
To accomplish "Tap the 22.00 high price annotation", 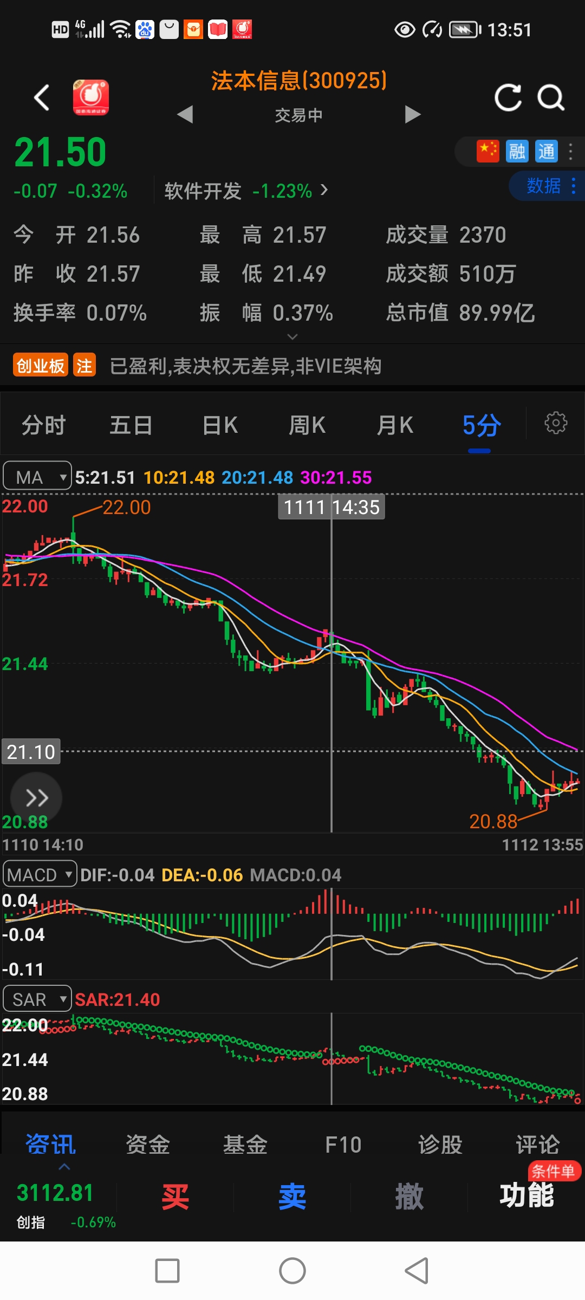I will (x=127, y=507).
